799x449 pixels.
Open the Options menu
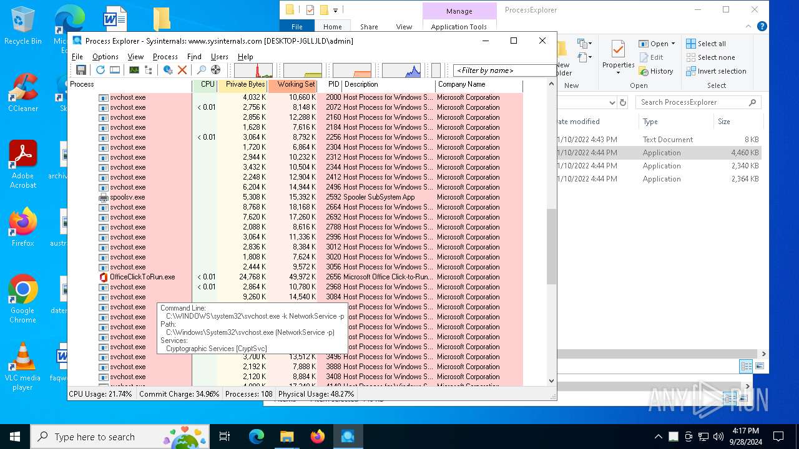click(x=105, y=56)
